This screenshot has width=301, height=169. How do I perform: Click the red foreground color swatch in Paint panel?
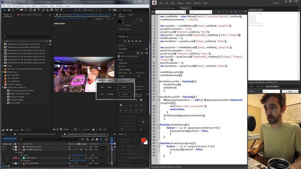point(143,140)
